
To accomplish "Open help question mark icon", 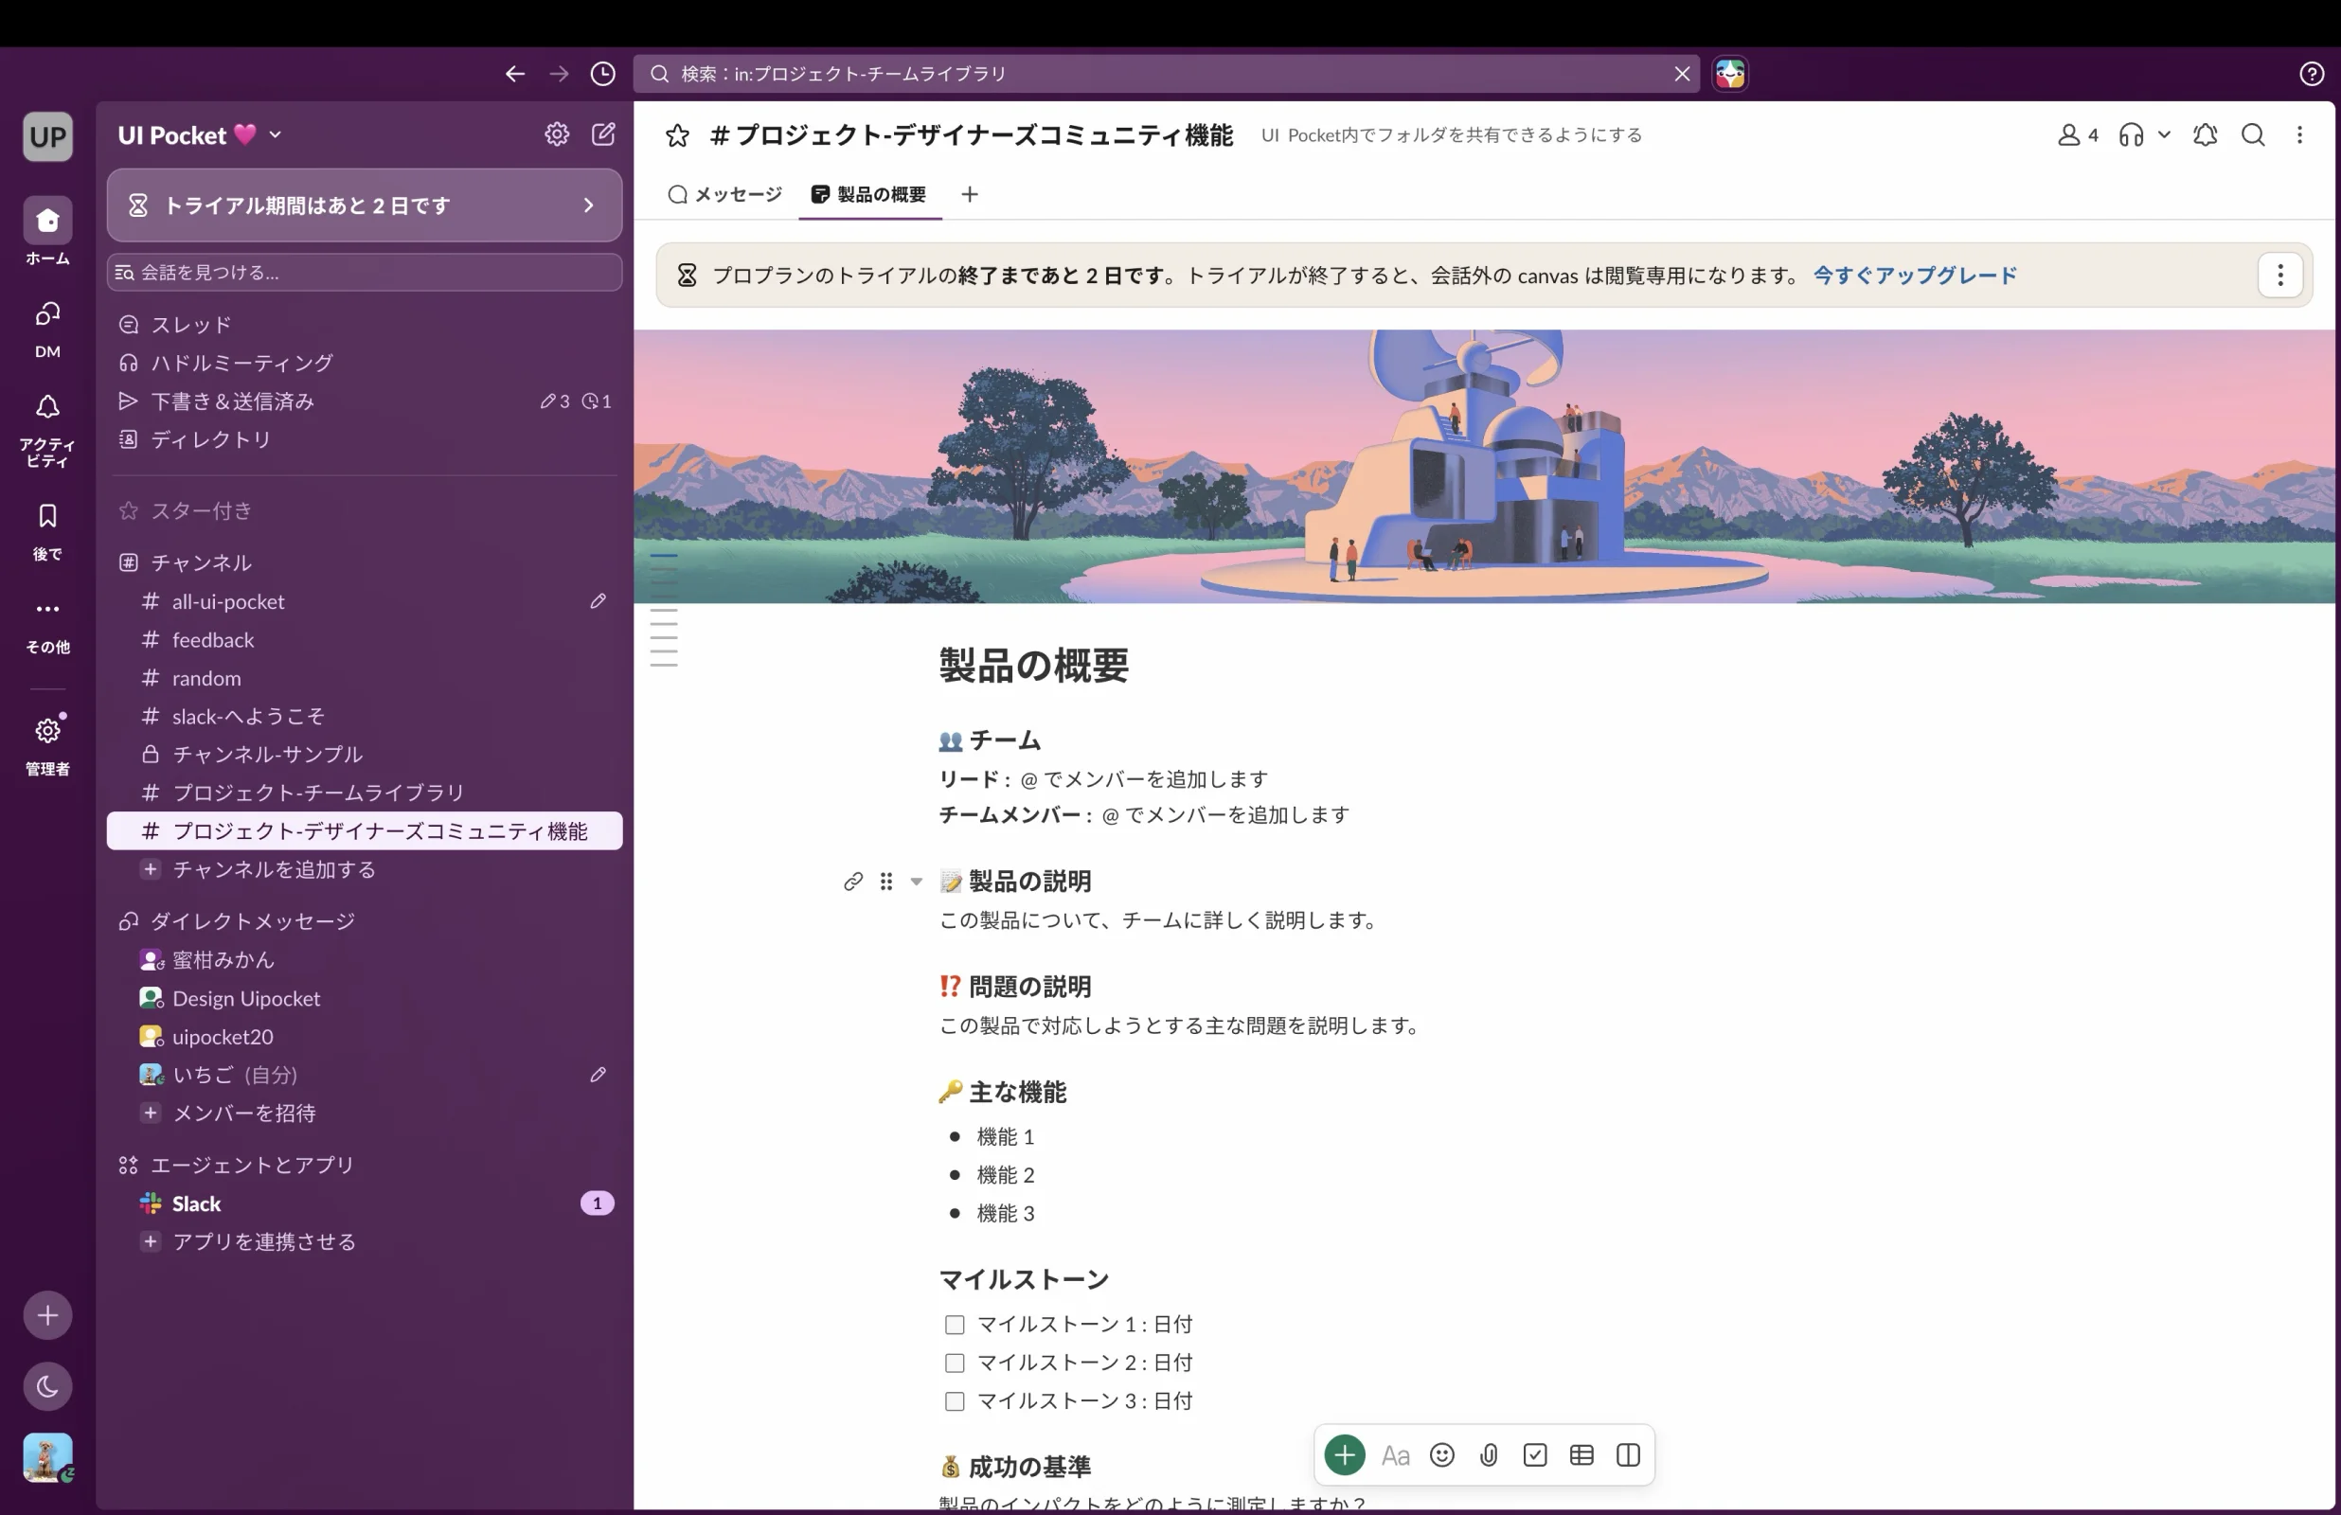I will [x=2312, y=74].
